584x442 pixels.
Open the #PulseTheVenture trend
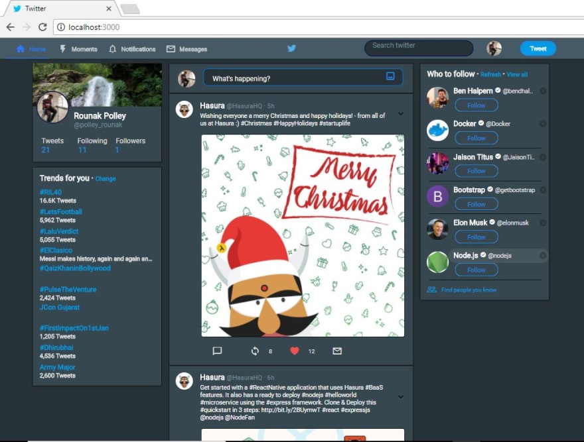pos(68,290)
